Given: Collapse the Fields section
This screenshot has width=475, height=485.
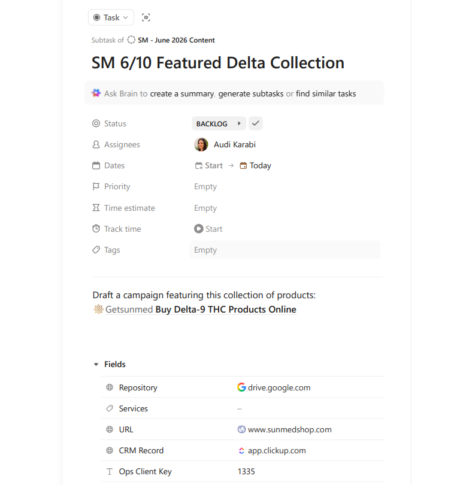Looking at the screenshot, I should (96, 365).
